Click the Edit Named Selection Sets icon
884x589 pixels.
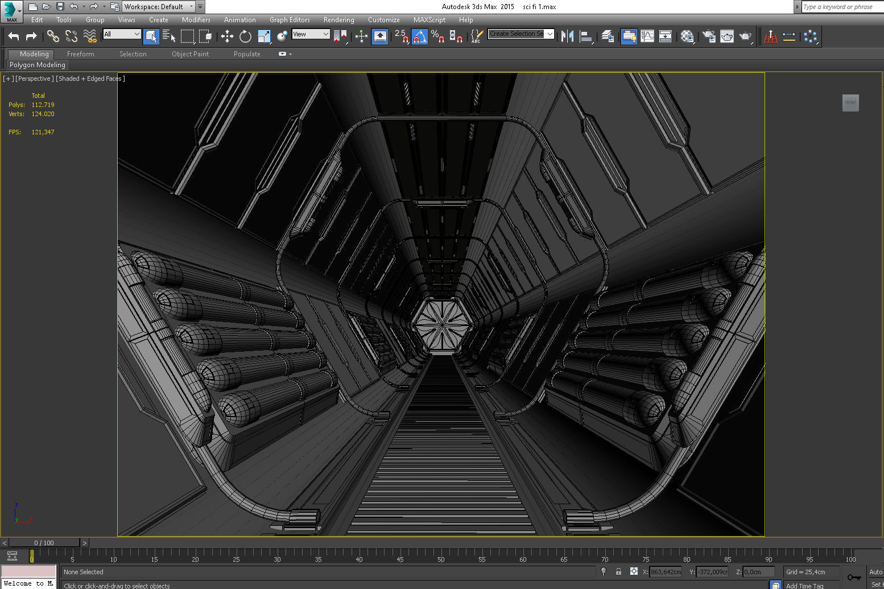coord(477,36)
